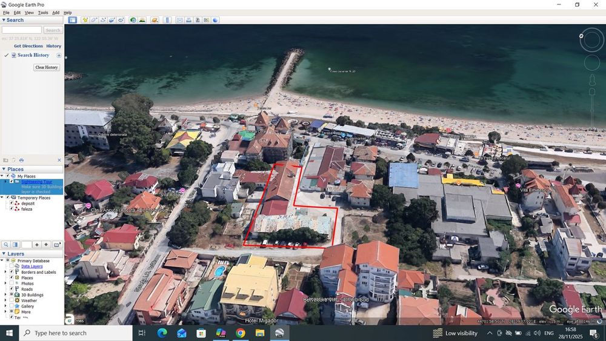606x341 pixels.
Task: Uncheck the Temporary Places checkbox
Action: click(x=7, y=197)
